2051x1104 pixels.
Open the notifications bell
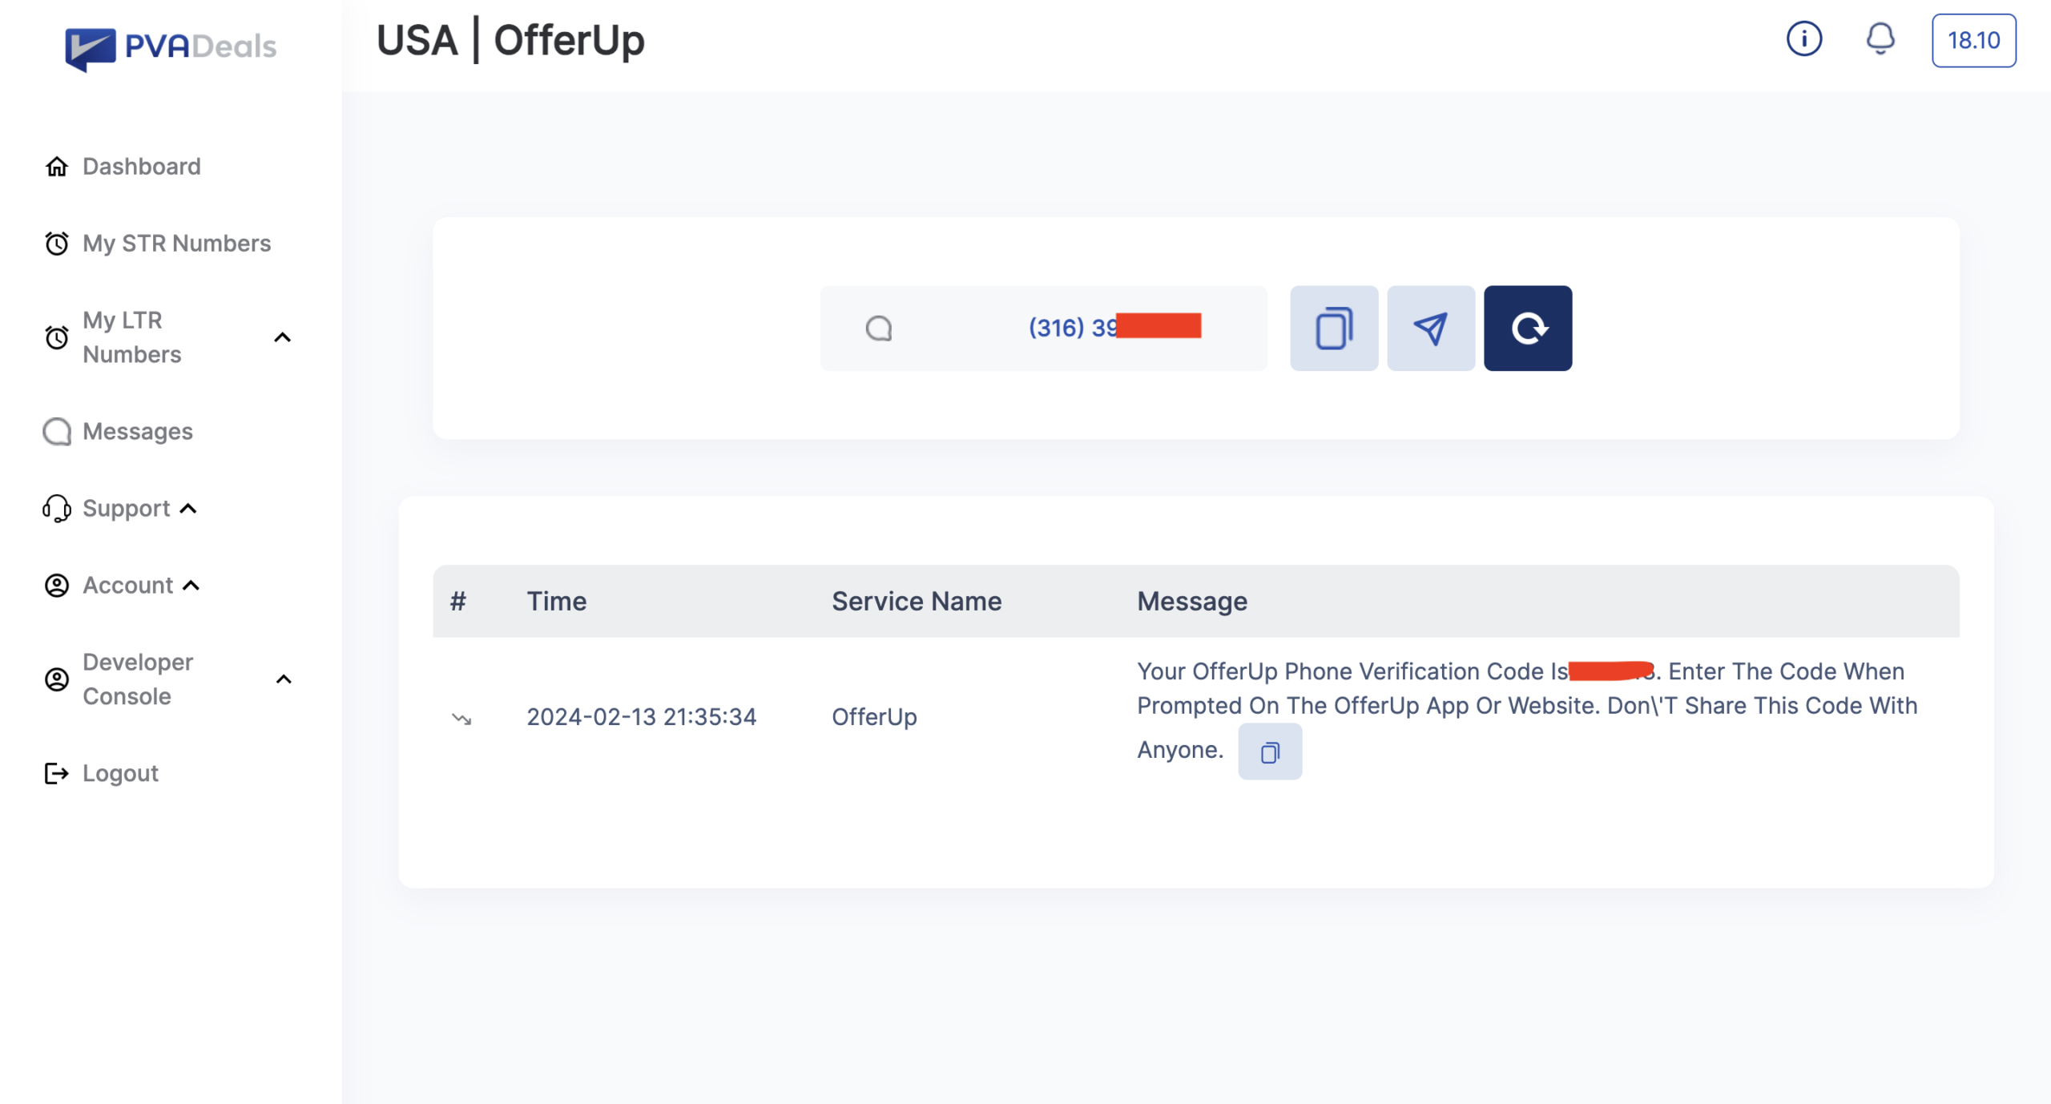pyautogui.click(x=1880, y=38)
